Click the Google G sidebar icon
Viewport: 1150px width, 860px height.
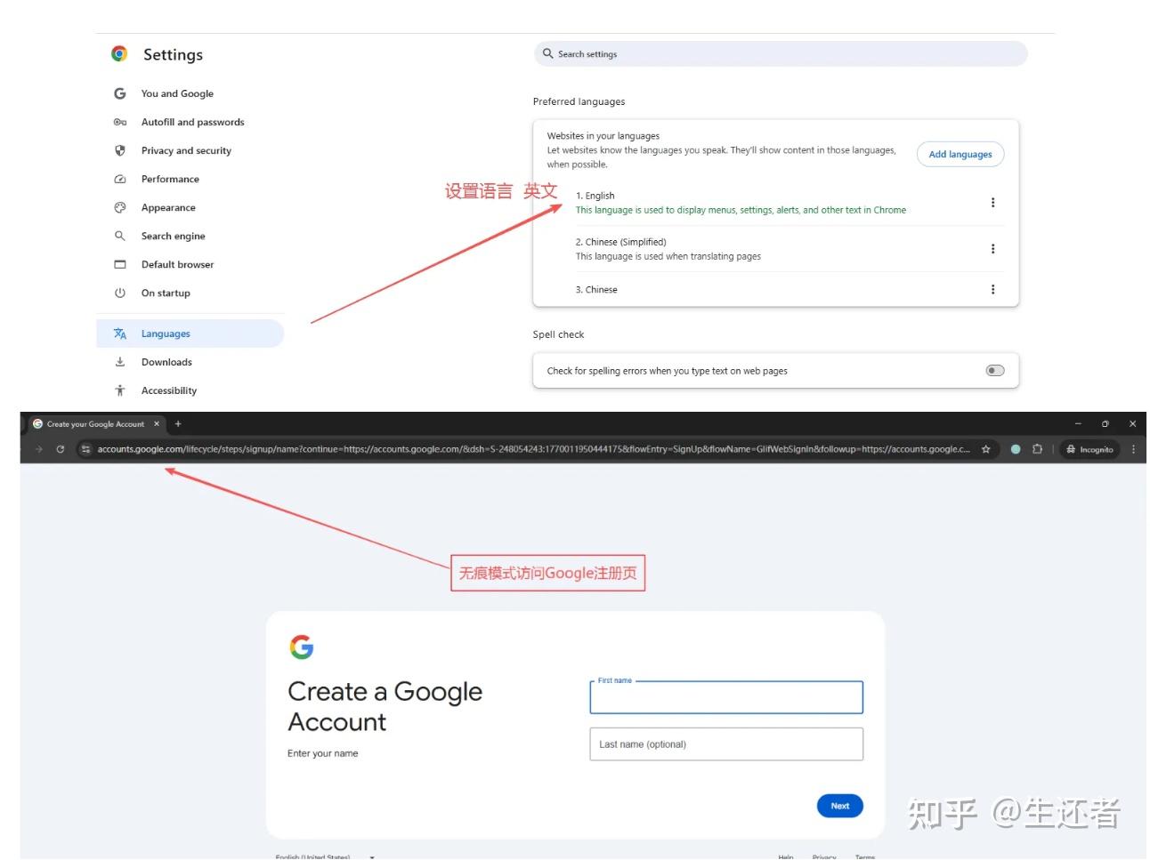(x=120, y=93)
